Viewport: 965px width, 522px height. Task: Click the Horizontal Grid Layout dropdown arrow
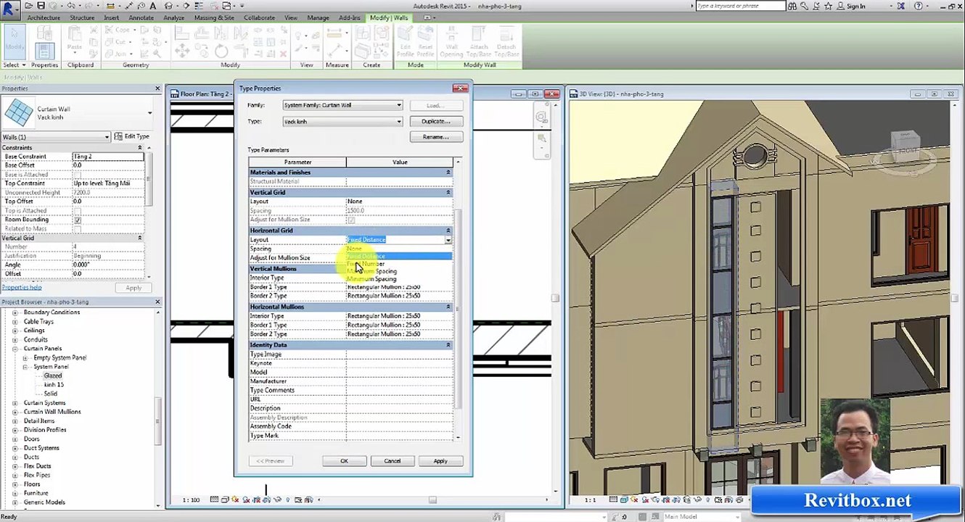click(x=448, y=240)
